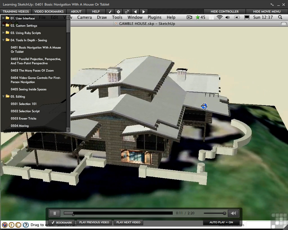
Task: Open the system volume menu icon
Action: pos(228,17)
